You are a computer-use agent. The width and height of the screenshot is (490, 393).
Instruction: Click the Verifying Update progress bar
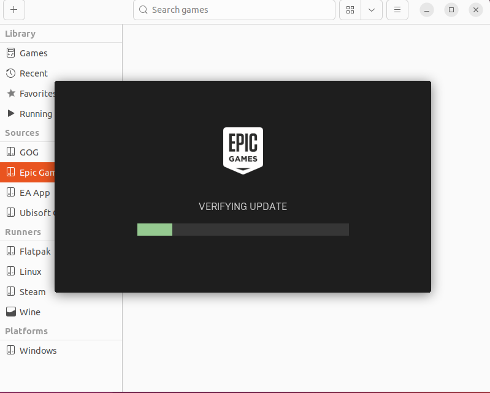[x=243, y=230]
